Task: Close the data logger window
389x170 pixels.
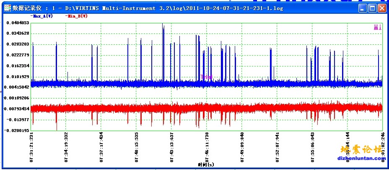Action: point(382,8)
